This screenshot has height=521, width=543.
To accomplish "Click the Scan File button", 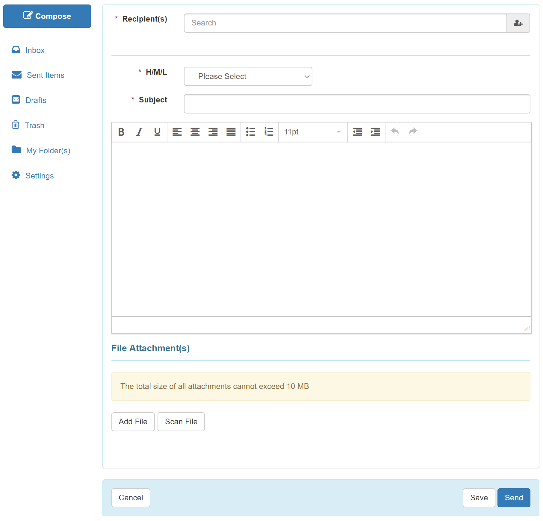I will (x=181, y=422).
